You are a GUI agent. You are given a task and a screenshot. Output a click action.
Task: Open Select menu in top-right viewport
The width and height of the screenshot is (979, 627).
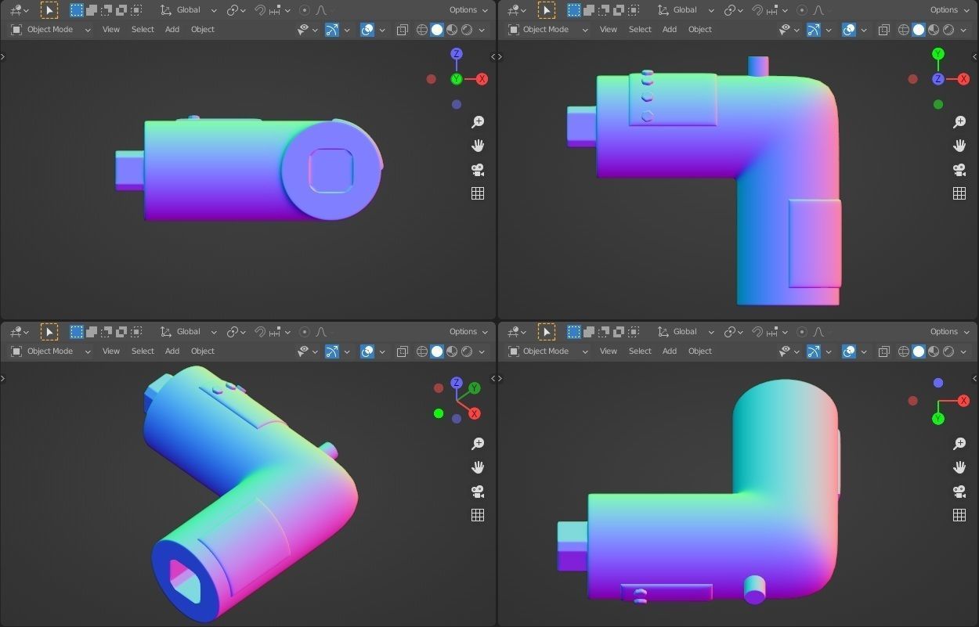(640, 30)
